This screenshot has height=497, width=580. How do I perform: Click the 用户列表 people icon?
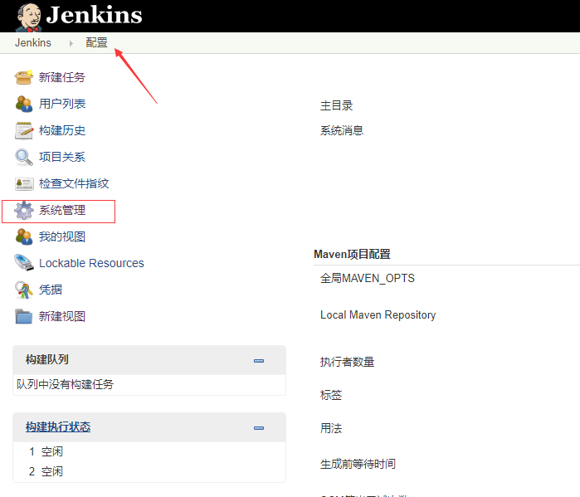click(24, 104)
